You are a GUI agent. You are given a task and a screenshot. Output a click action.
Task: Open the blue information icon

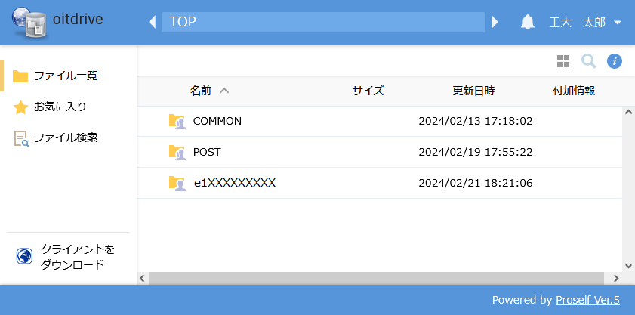click(615, 61)
